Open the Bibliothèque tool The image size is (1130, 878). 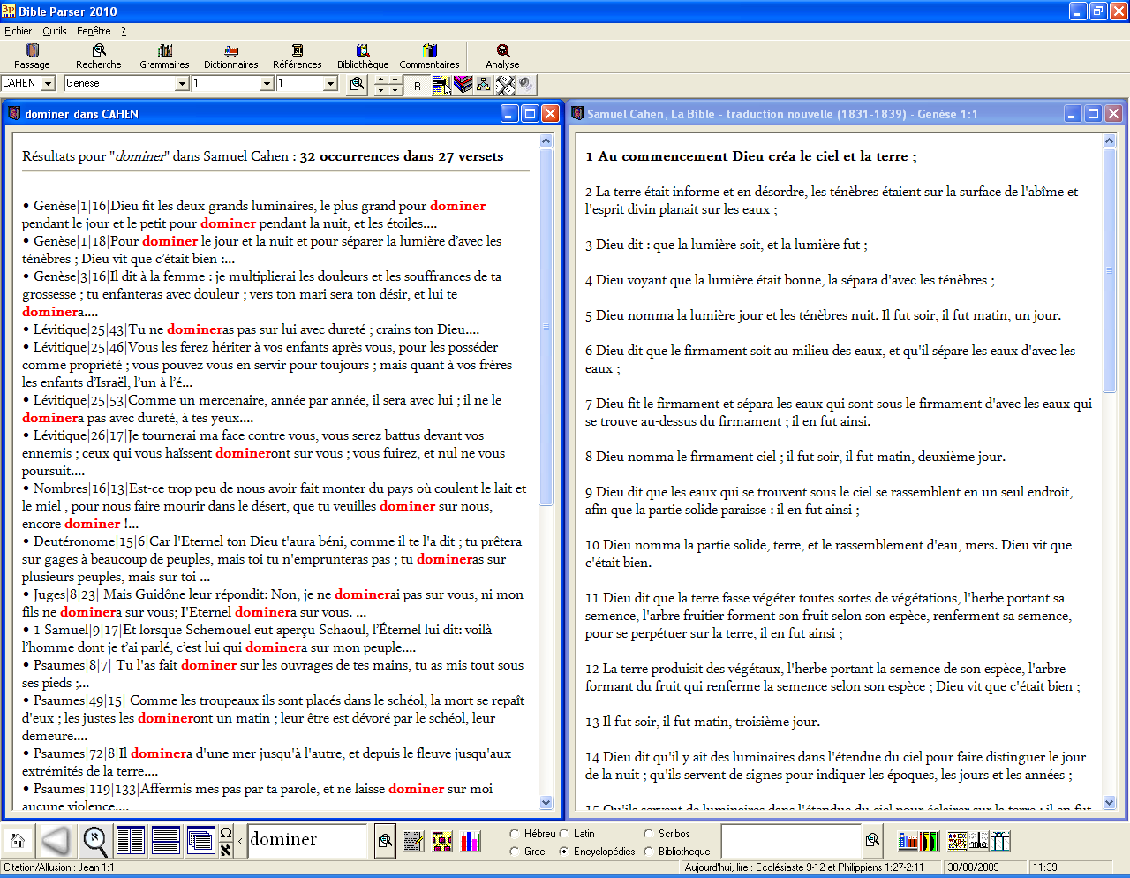(363, 57)
